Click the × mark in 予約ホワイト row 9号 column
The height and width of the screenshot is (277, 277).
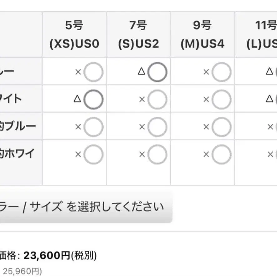[x=206, y=154]
